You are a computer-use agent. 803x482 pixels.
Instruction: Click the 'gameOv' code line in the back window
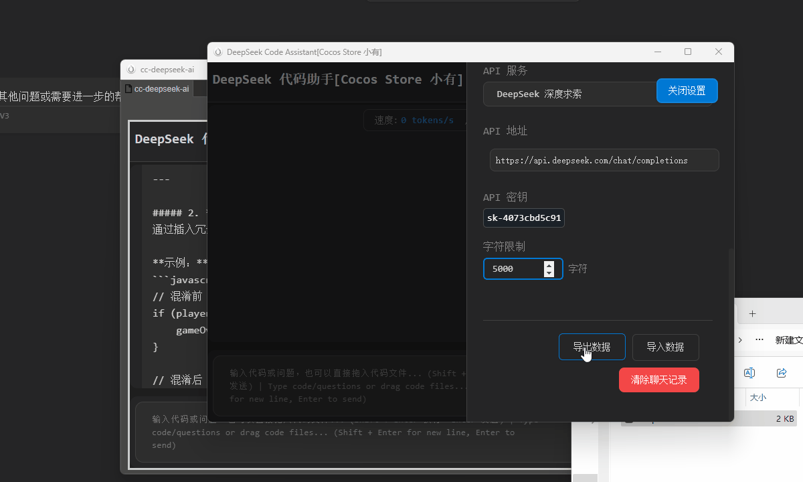191,330
